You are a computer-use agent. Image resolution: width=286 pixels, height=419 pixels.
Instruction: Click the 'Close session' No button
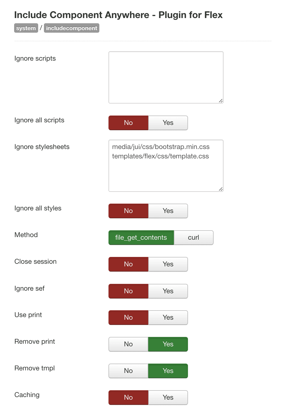(128, 264)
